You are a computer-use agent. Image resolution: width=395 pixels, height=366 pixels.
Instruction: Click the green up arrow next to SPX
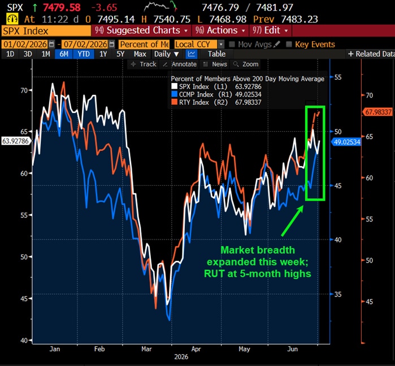pyautogui.click(x=35, y=8)
